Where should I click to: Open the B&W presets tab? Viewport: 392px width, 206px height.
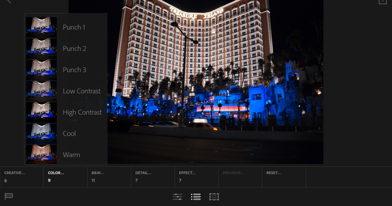(x=109, y=177)
